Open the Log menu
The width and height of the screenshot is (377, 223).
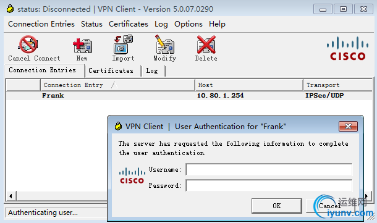161,24
